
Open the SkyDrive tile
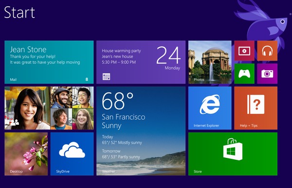click(x=72, y=154)
